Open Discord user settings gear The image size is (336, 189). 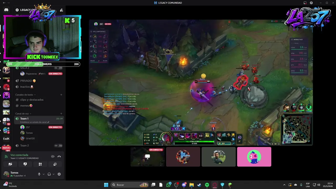[59, 174]
